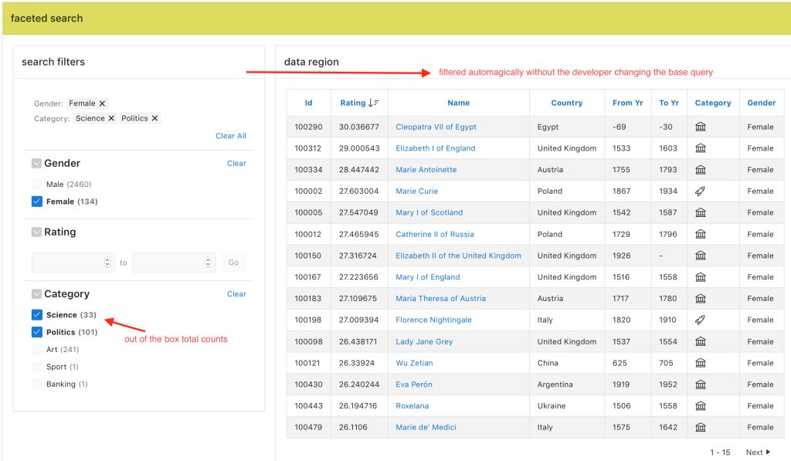
Task: Click the museum icon in Eva Perón's row
Action: (x=700, y=384)
